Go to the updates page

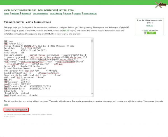[x=16, y=13]
